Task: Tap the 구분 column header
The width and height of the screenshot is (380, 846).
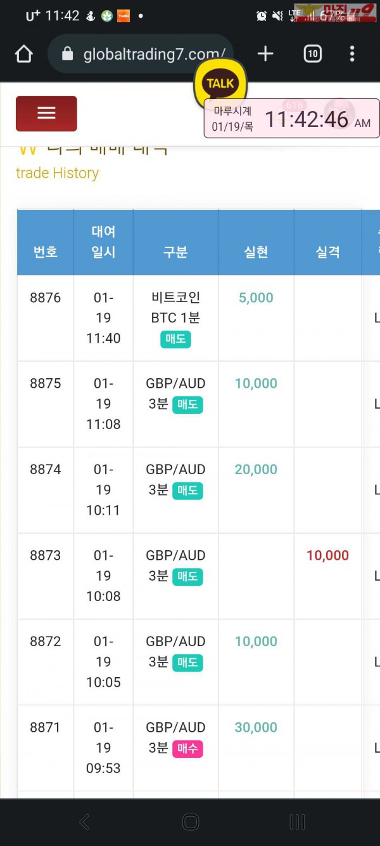Action: 175,252
